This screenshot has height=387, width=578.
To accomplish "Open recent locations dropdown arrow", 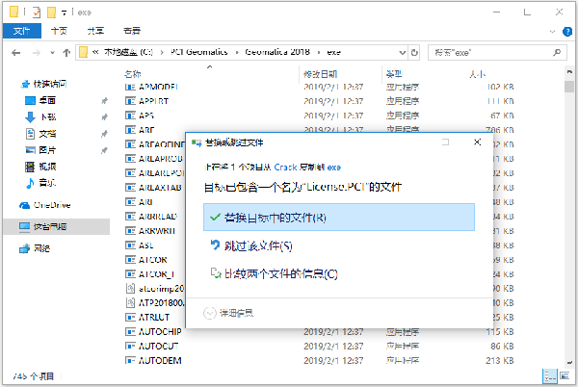I will pyautogui.click(x=52, y=53).
